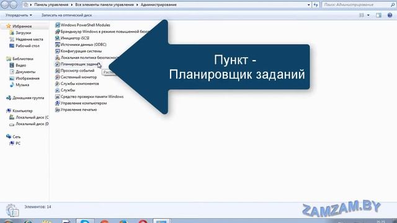Click the change view icon in toolbar
This screenshot has width=397, height=223.
[362, 15]
